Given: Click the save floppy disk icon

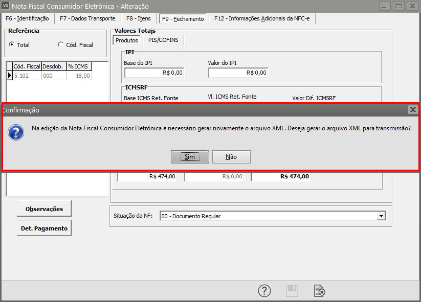Looking at the screenshot, I should click(x=292, y=291).
